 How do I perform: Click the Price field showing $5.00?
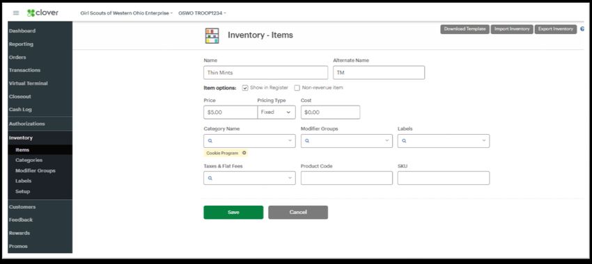[x=231, y=113]
